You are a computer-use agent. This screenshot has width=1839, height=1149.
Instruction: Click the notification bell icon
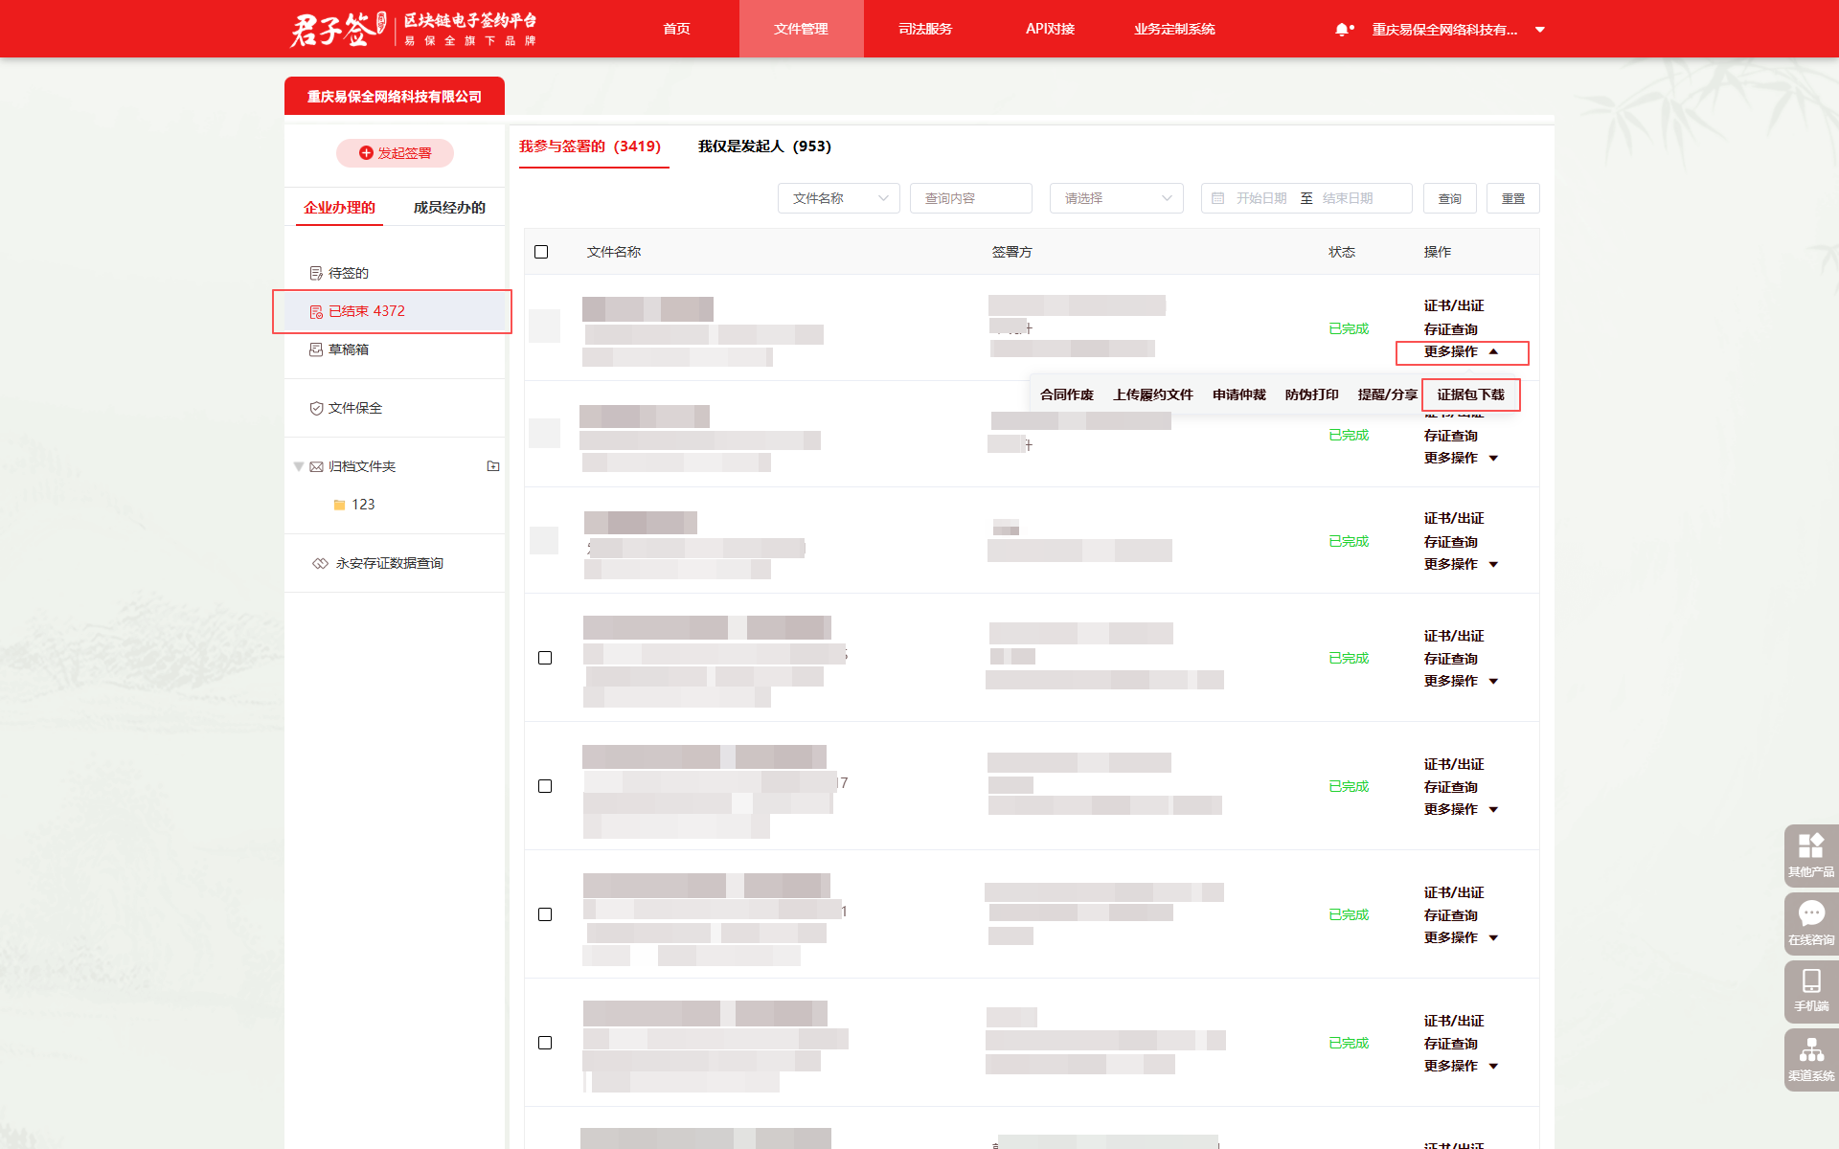tap(1342, 30)
